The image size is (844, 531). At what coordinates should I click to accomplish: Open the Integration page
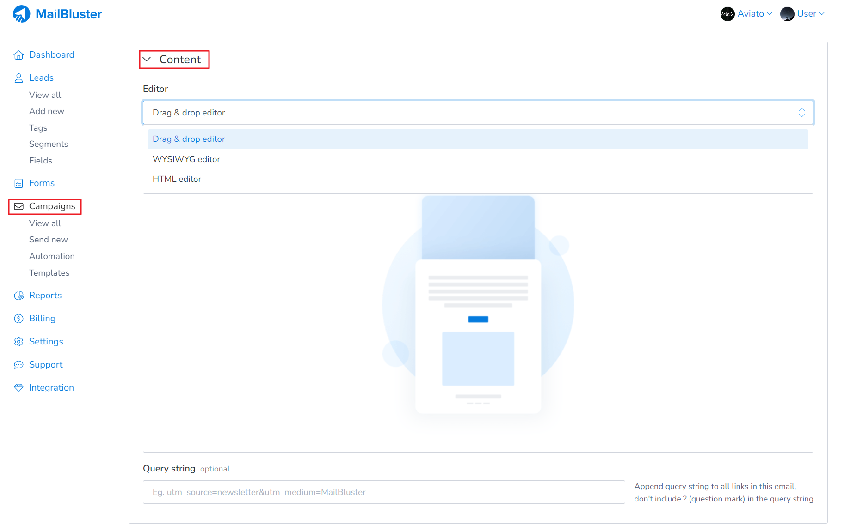click(x=51, y=388)
